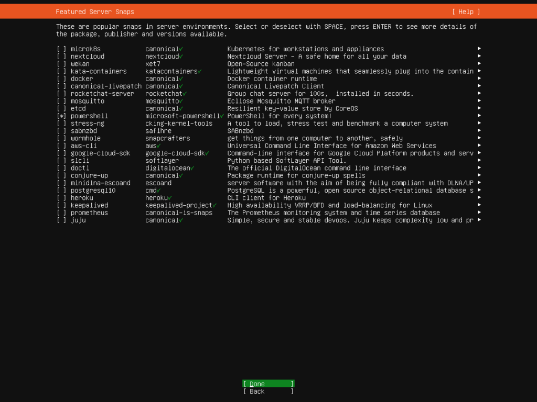Show conjure-up details via arrow
The image size is (537, 402).
(x=479, y=175)
